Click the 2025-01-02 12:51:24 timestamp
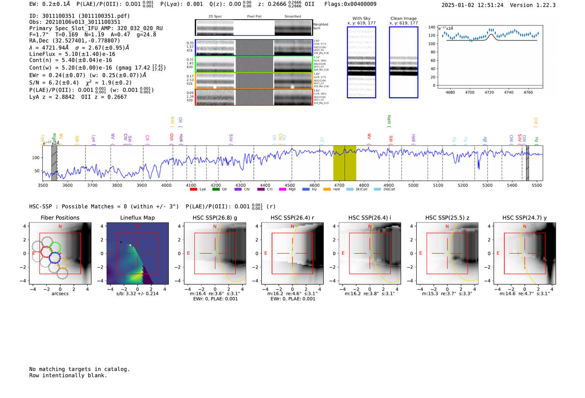Screen dimensions: 585x398 [472, 5]
